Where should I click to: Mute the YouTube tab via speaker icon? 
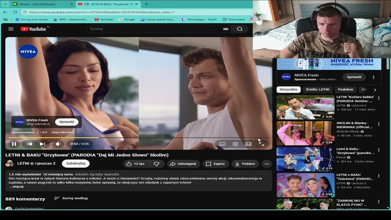coord(86,4)
